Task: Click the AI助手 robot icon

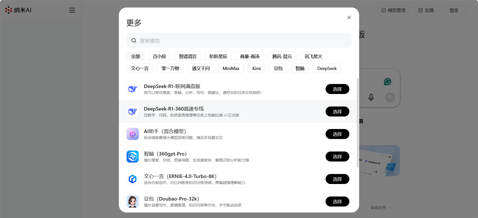Action: point(133,134)
